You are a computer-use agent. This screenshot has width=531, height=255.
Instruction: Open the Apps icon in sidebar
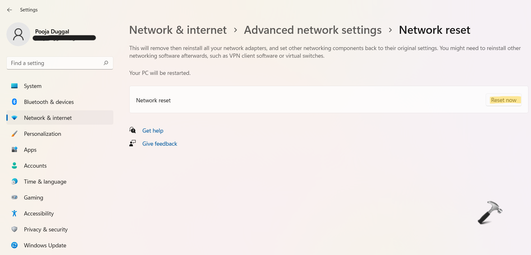tap(14, 149)
